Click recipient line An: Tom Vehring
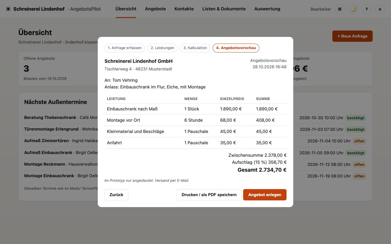 [121, 80]
